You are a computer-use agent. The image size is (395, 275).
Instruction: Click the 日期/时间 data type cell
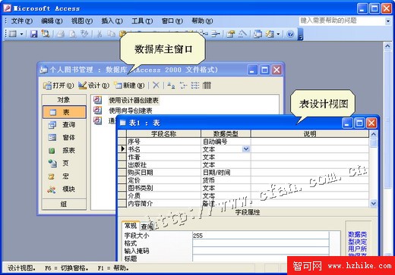[x=226, y=173]
